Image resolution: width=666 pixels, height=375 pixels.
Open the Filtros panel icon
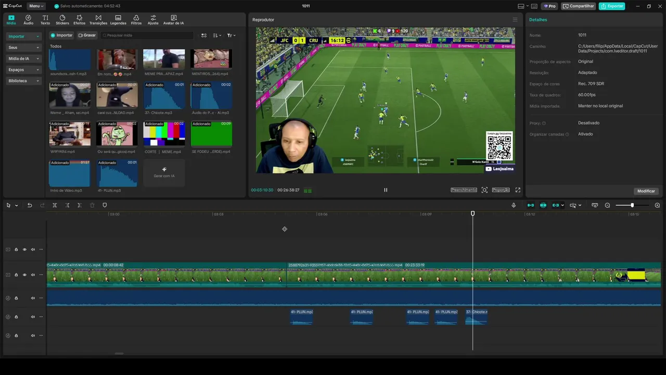click(x=136, y=20)
